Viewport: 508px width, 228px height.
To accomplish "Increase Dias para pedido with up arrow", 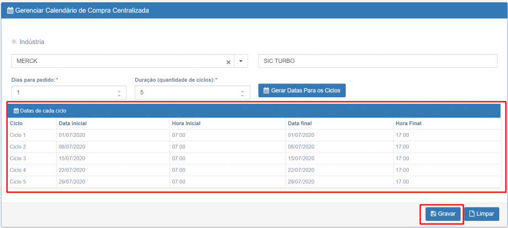I will click(x=119, y=90).
